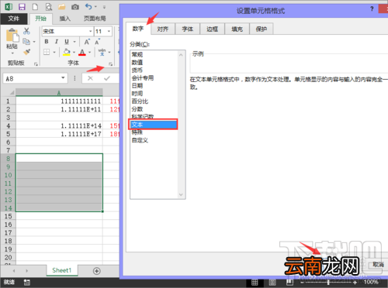Click the Cut scissors icon

(26, 31)
